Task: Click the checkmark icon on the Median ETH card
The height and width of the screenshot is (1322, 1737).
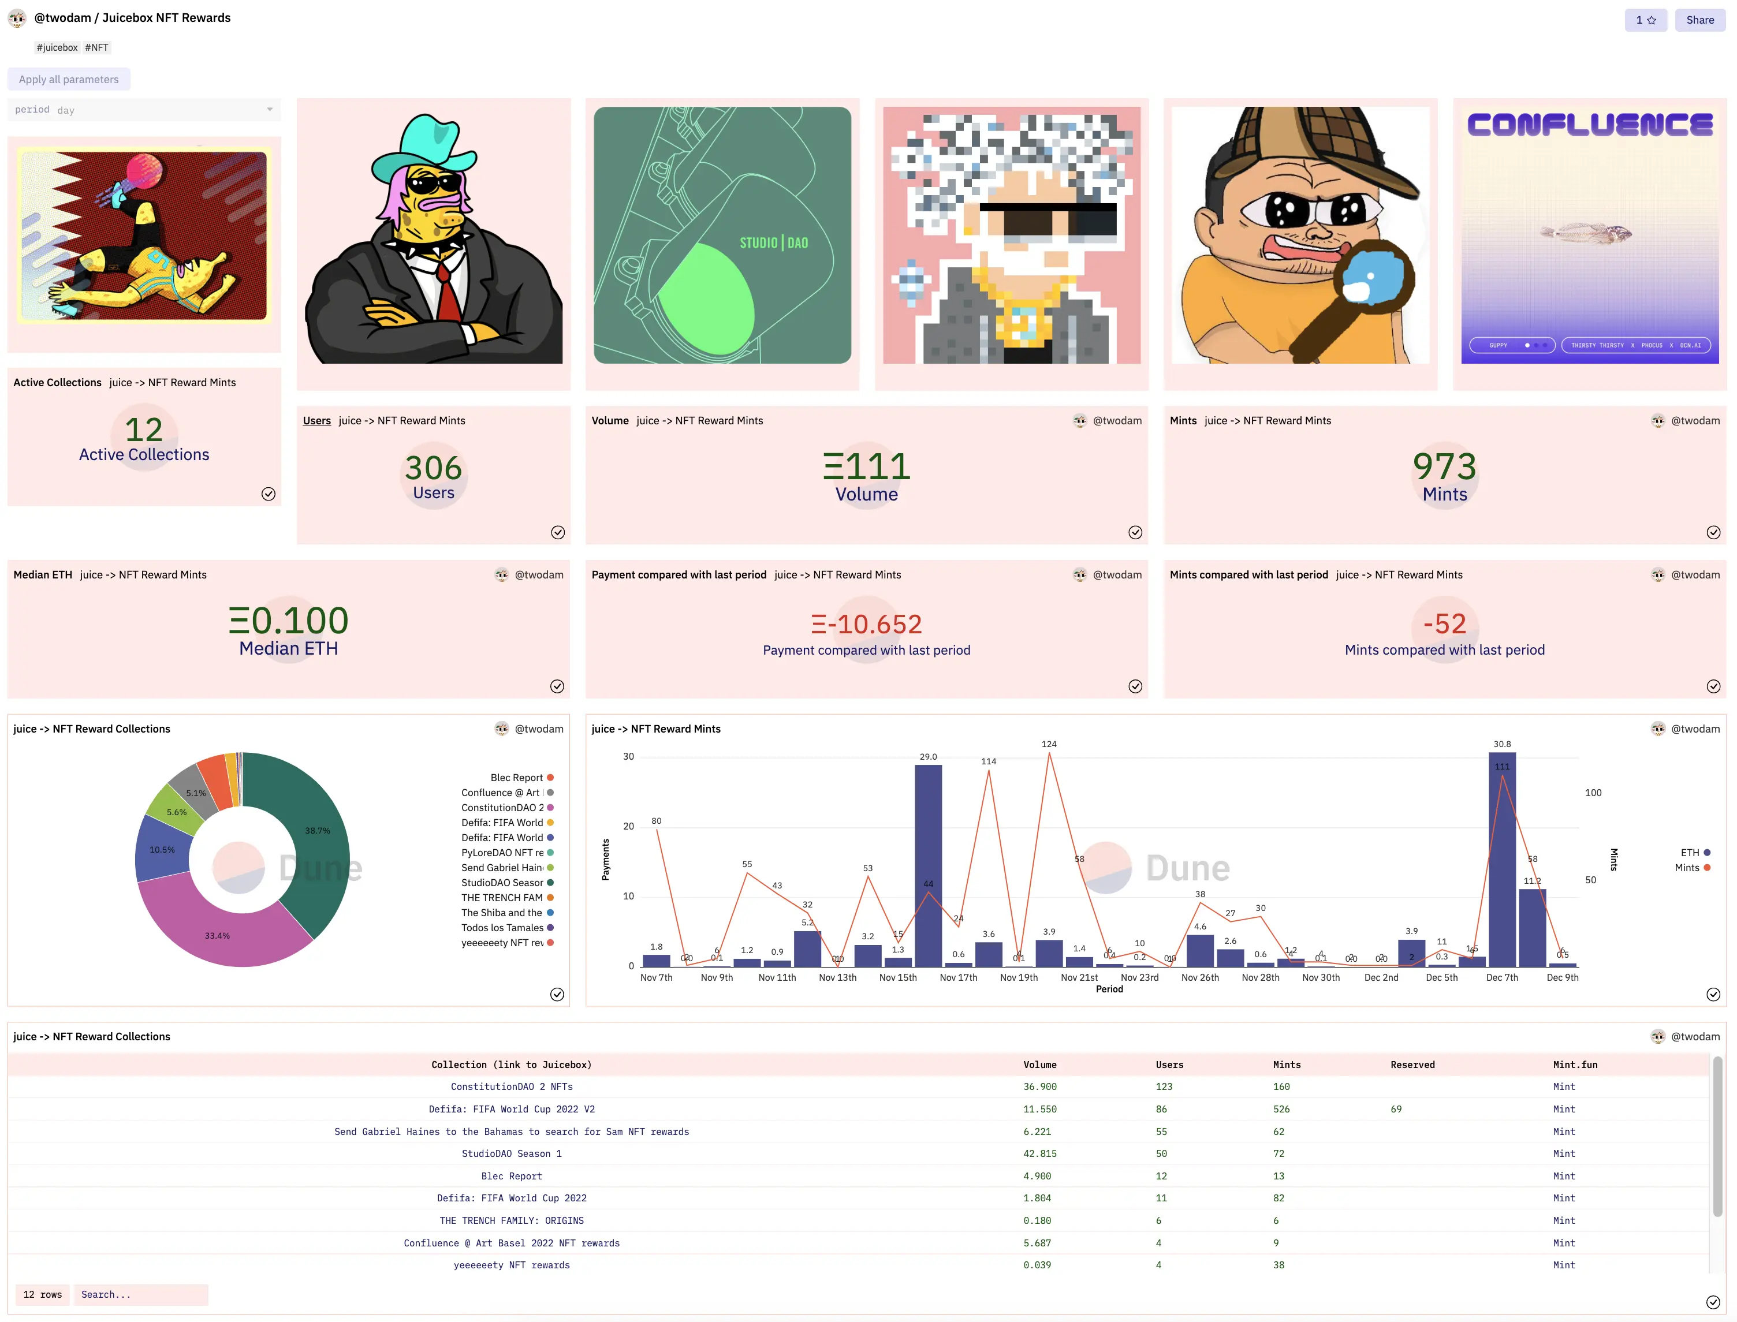Action: pos(557,686)
